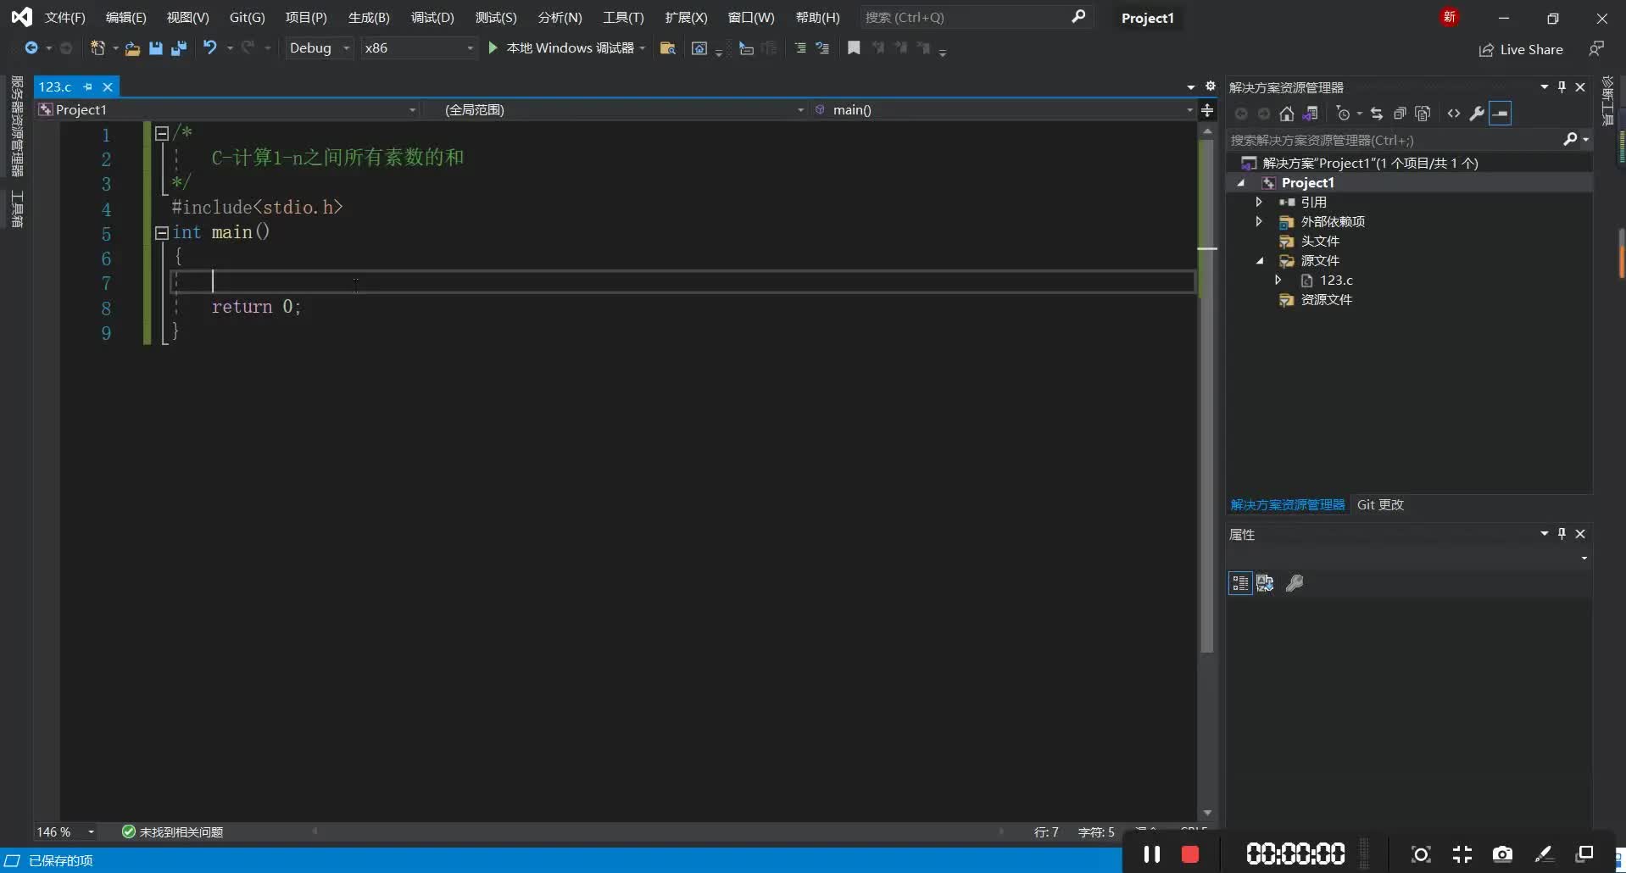Save the current file with disk icon
The image size is (1626, 873).
155,48
